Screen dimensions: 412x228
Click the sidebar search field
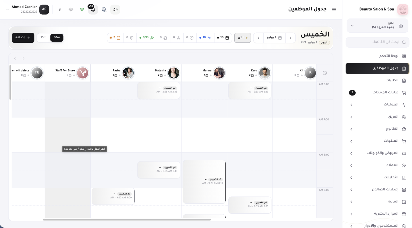pyautogui.click(x=377, y=42)
